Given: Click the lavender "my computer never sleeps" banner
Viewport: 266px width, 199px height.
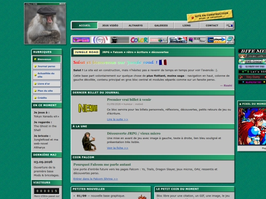Looking at the screenshot, I should 252,66.
